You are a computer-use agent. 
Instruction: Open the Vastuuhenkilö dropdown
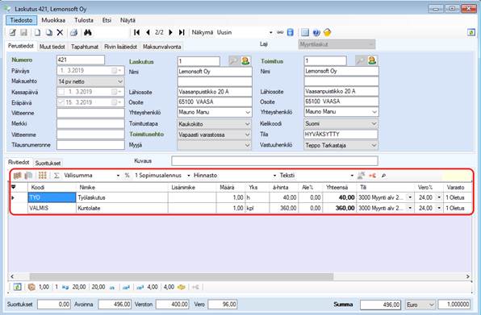click(x=374, y=145)
